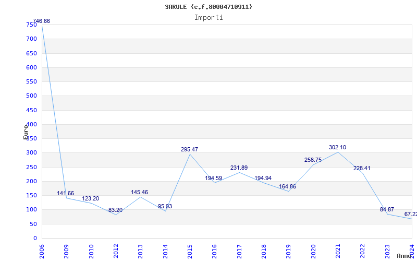Select the 2018 x-axis year label
The image size is (417, 261).
point(264,252)
